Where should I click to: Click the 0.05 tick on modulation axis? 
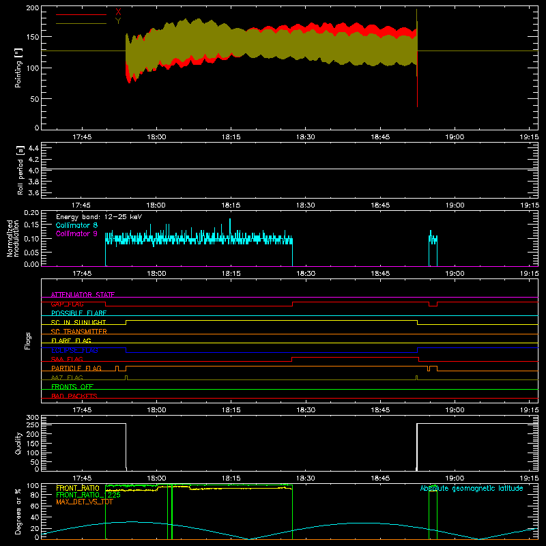pyautogui.click(x=31, y=252)
